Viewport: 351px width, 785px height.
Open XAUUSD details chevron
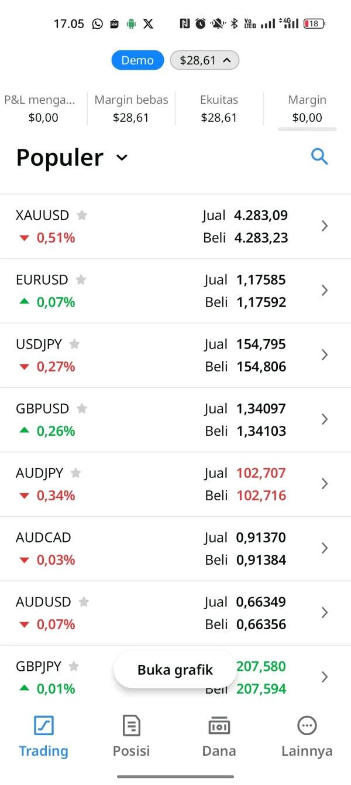point(325,226)
